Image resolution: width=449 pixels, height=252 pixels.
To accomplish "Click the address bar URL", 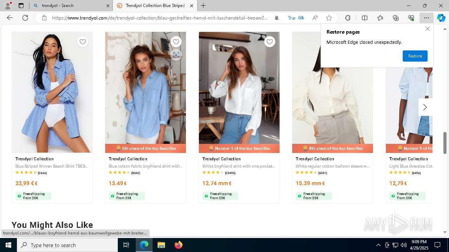I will click(x=160, y=18).
